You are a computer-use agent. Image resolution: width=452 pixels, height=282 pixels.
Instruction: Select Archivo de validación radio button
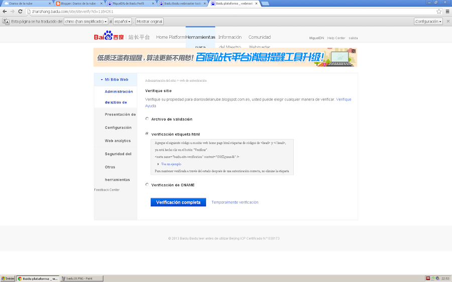pyautogui.click(x=147, y=119)
